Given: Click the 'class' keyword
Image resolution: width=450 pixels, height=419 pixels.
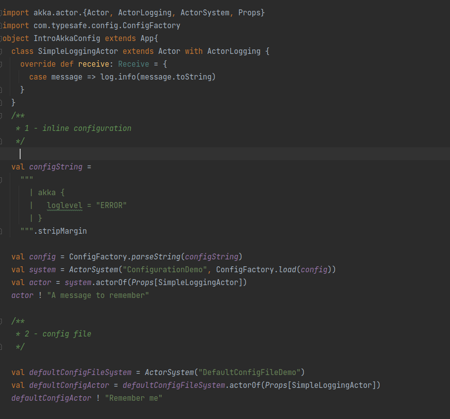Looking at the screenshot, I should pyautogui.click(x=23, y=51).
